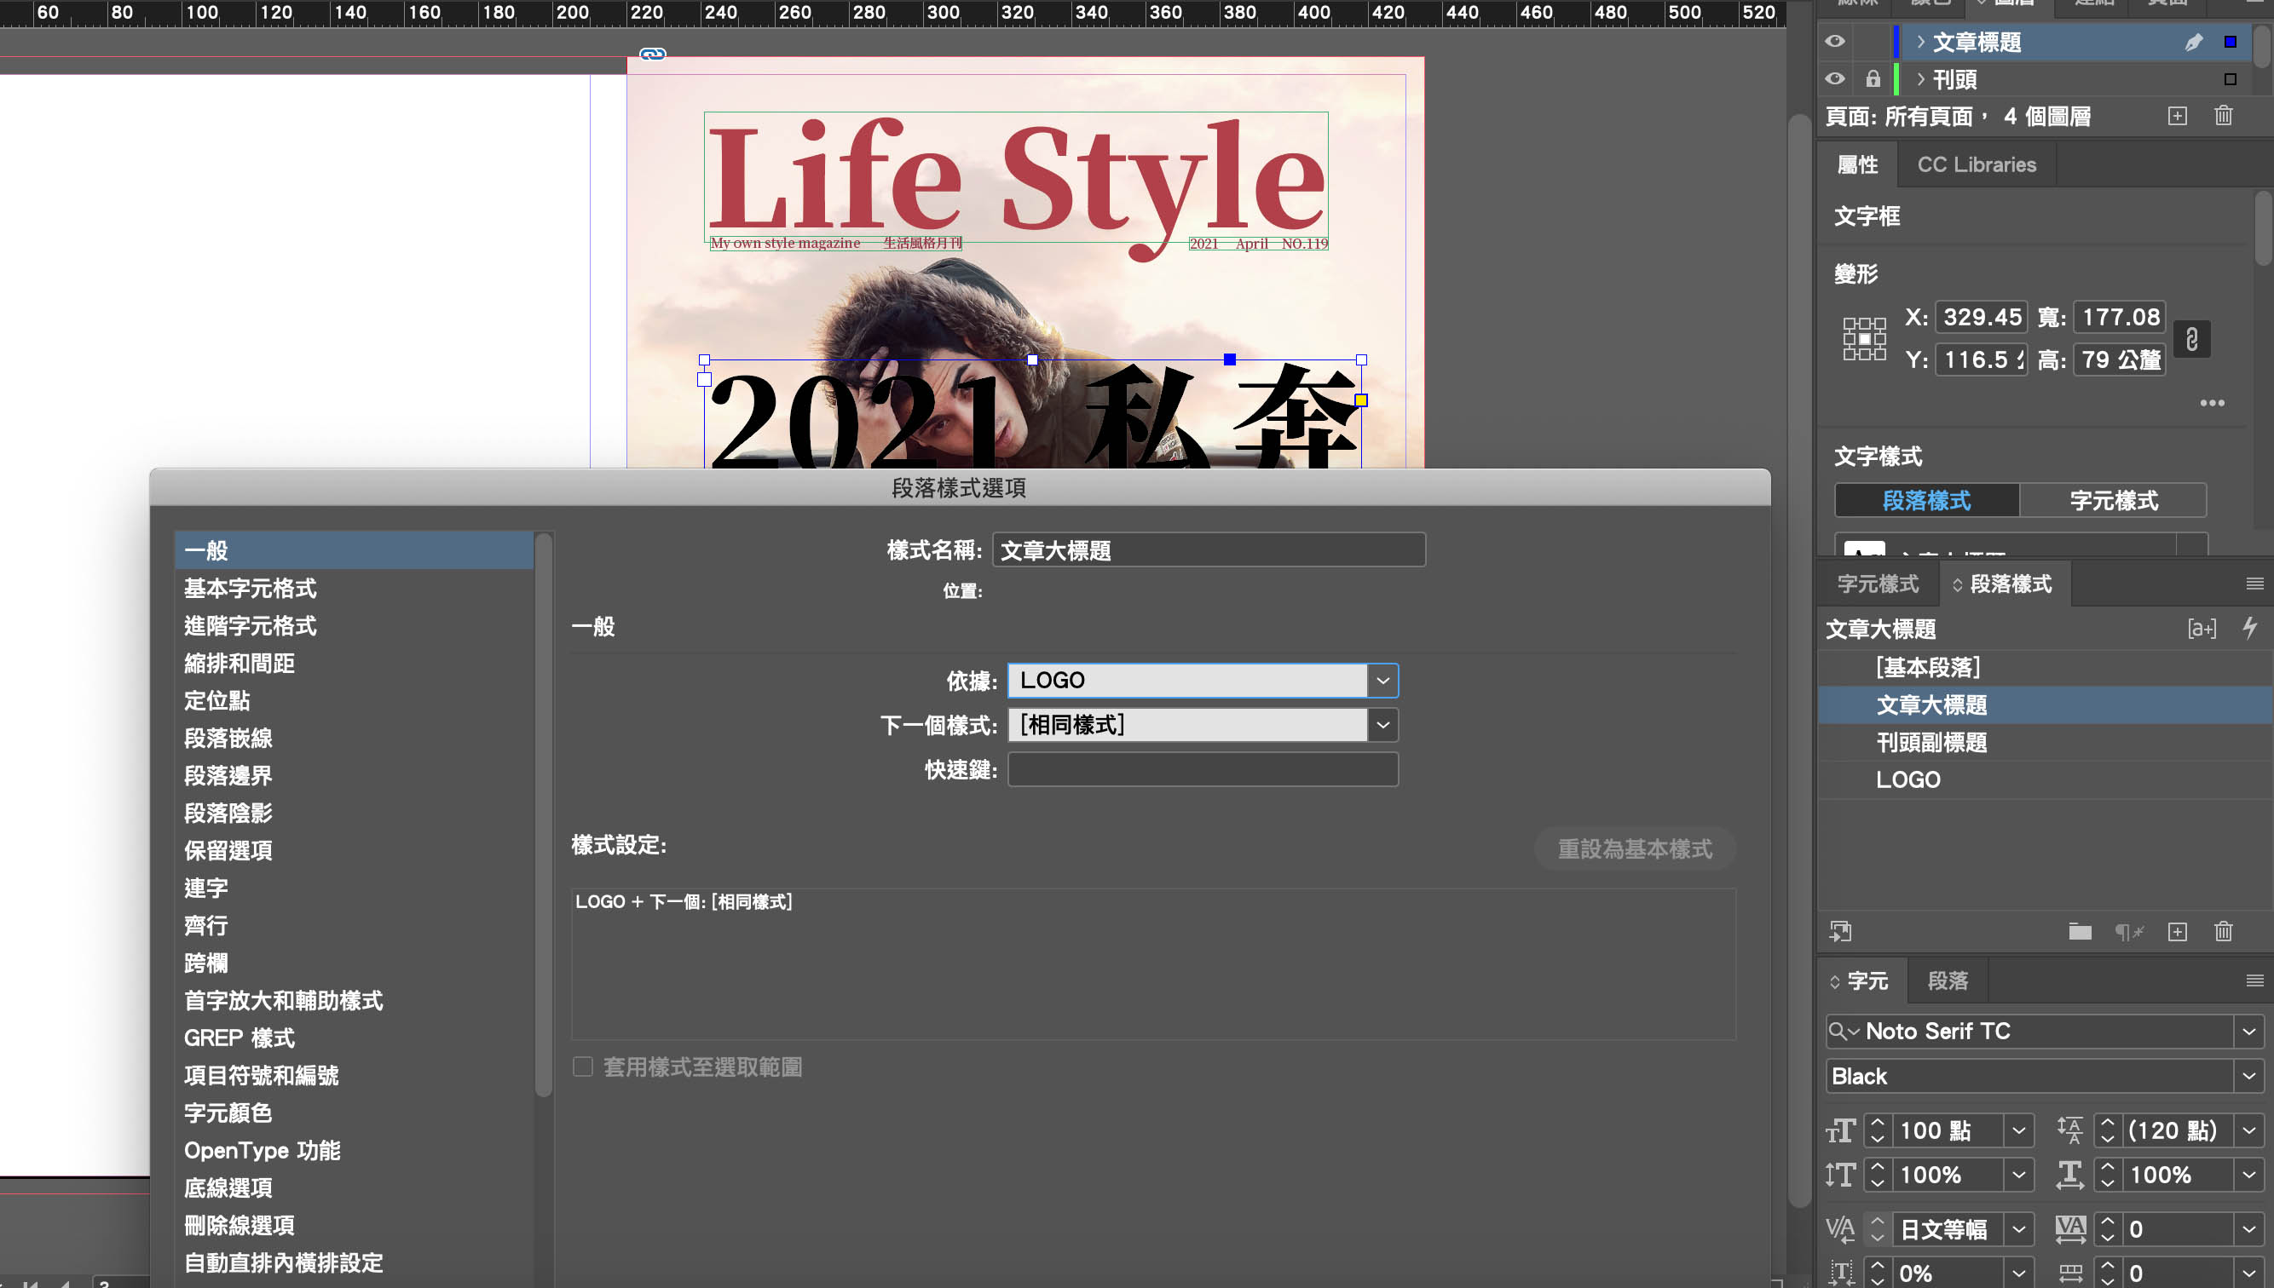Delete paragraph style with trash icon
Screen dimensions: 2274x1288
click(x=2223, y=932)
